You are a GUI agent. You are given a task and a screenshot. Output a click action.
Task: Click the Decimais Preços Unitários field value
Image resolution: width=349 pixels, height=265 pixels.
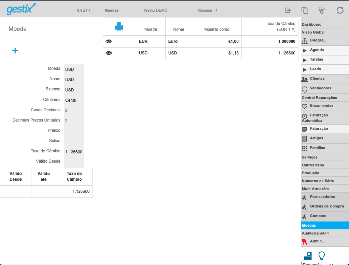(74, 121)
